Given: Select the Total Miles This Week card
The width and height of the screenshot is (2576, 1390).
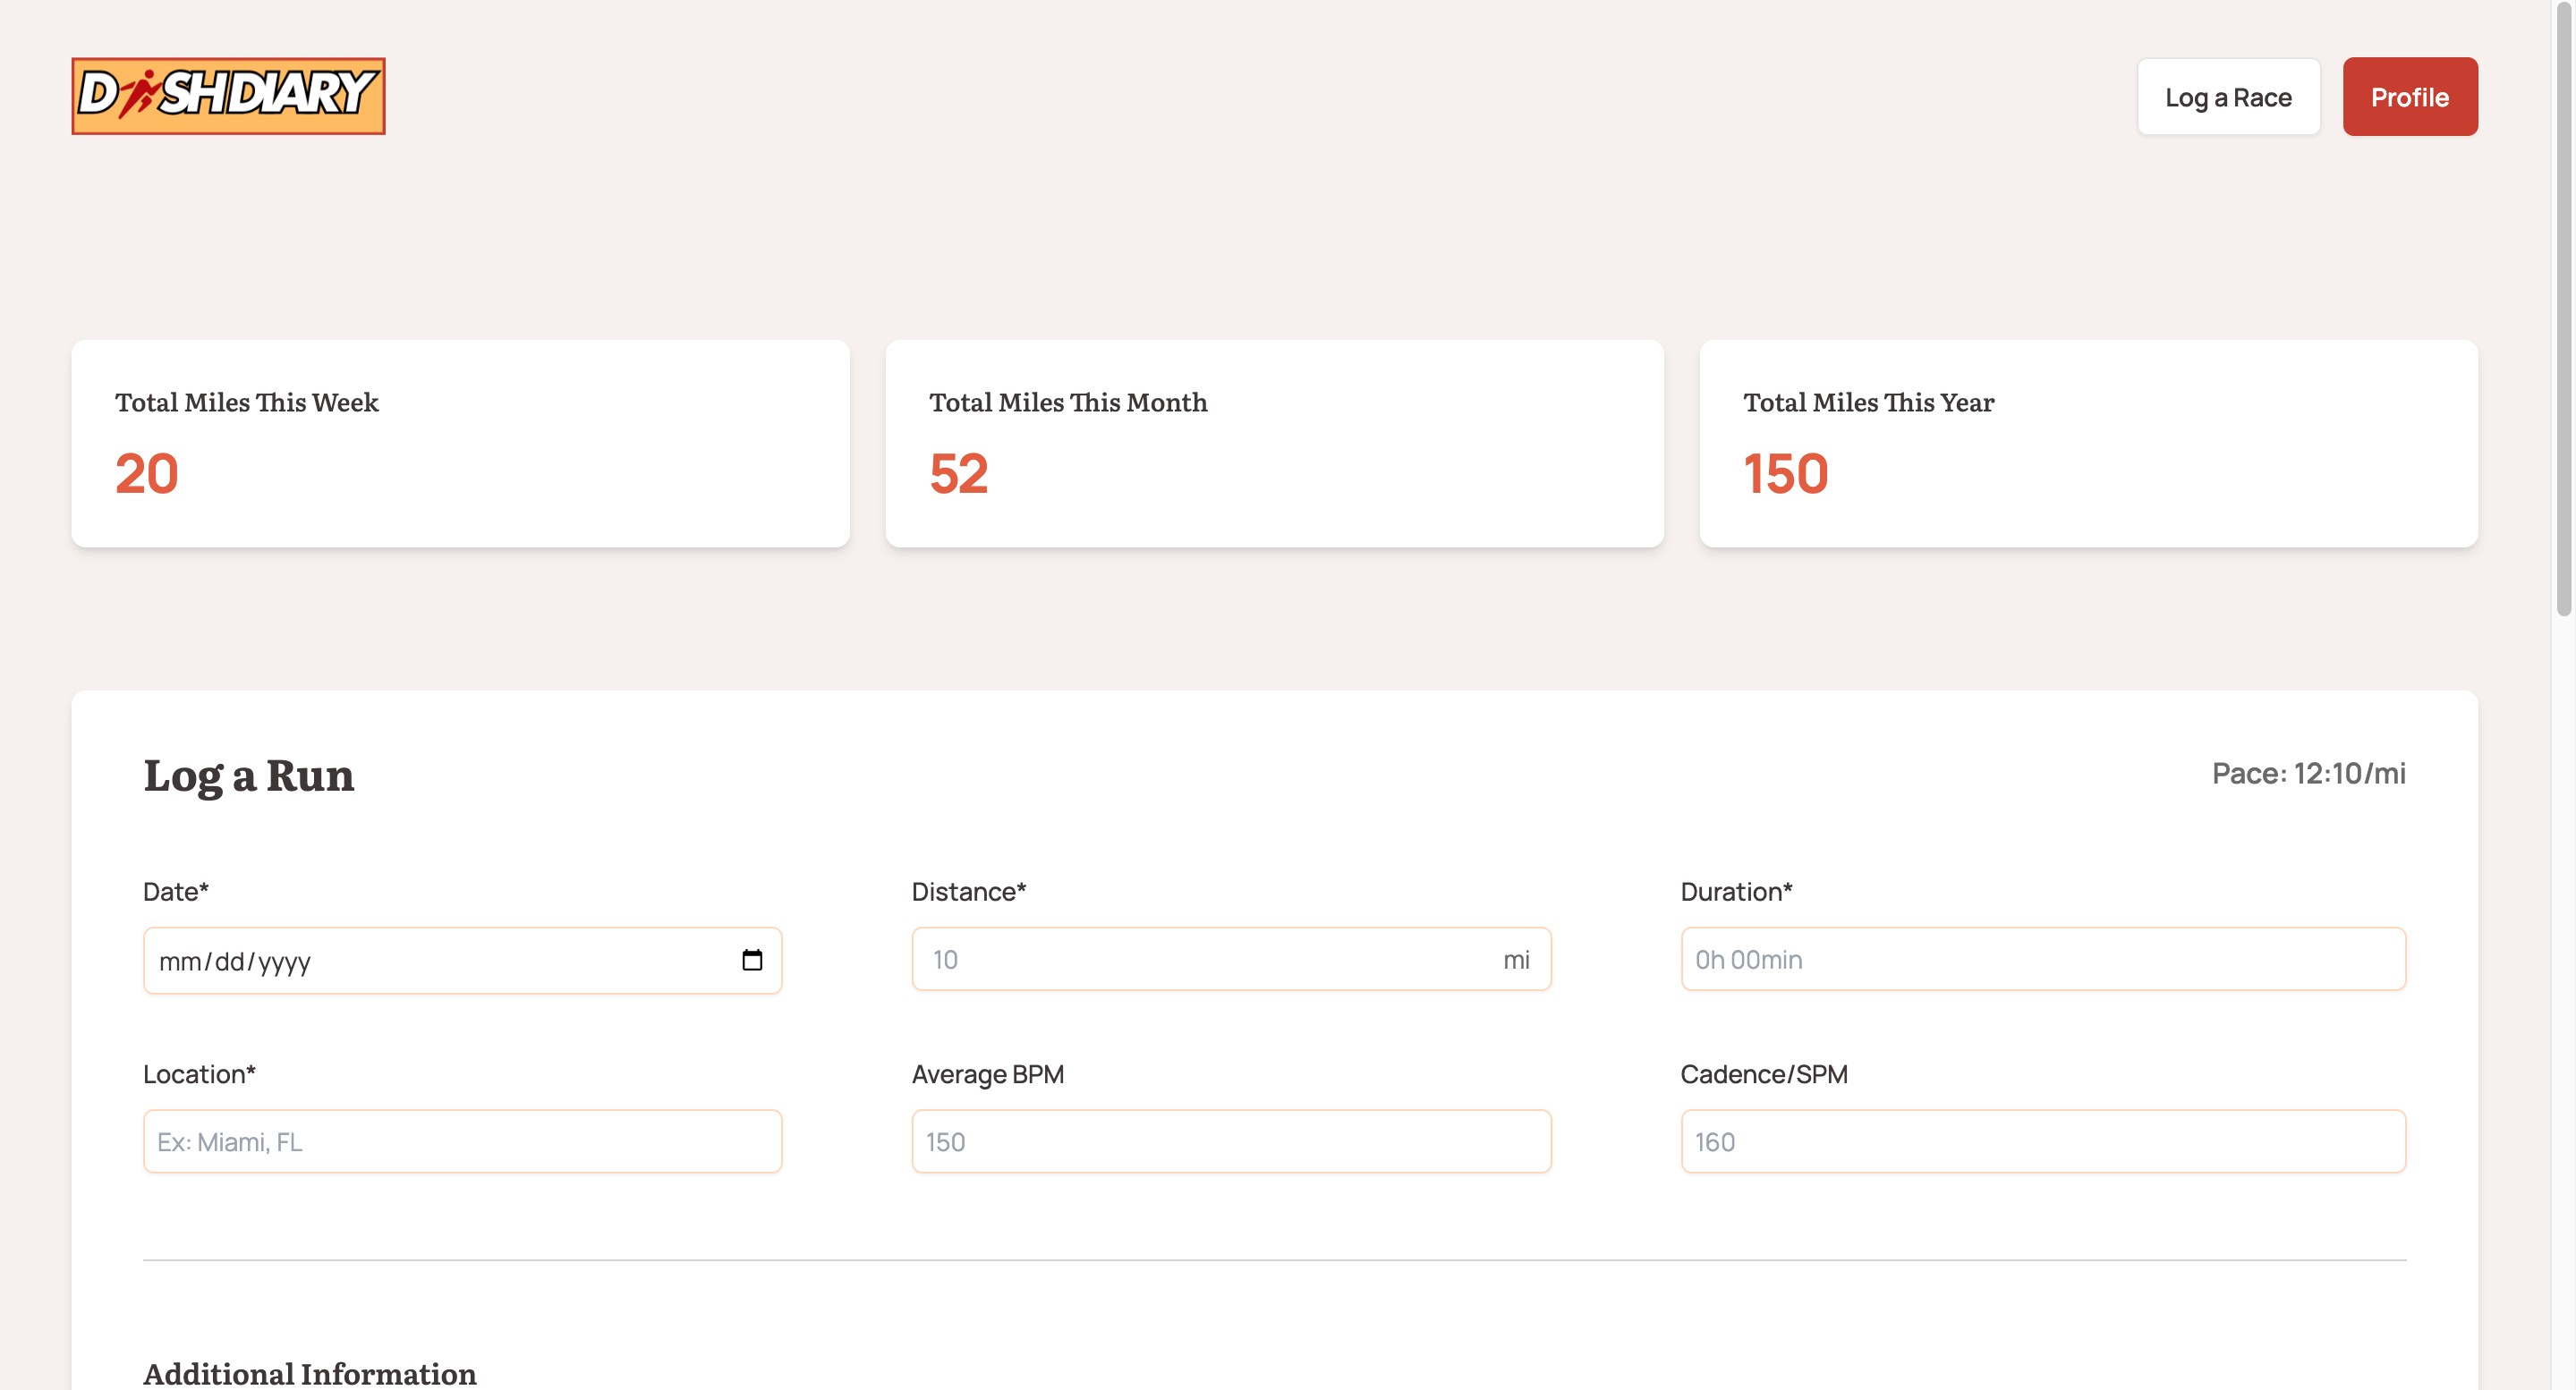Looking at the screenshot, I should 459,443.
